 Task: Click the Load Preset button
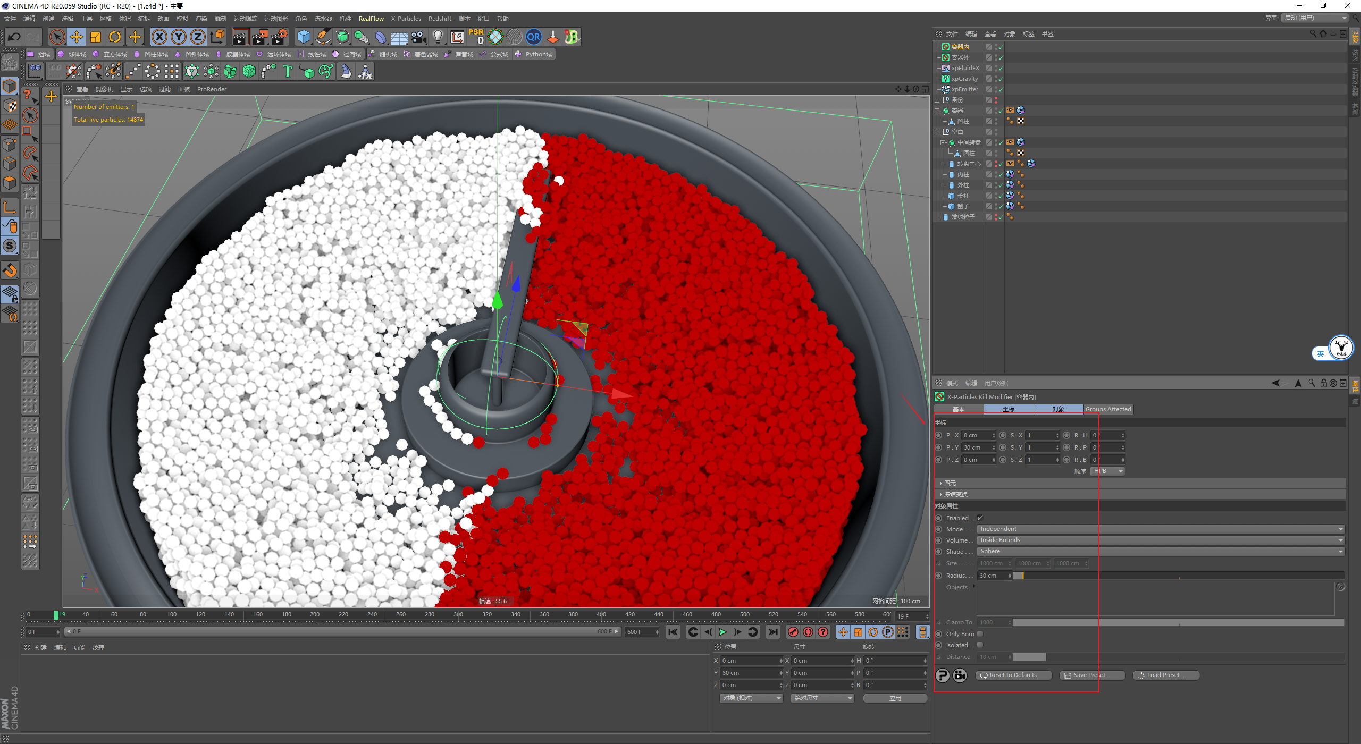coord(1165,675)
